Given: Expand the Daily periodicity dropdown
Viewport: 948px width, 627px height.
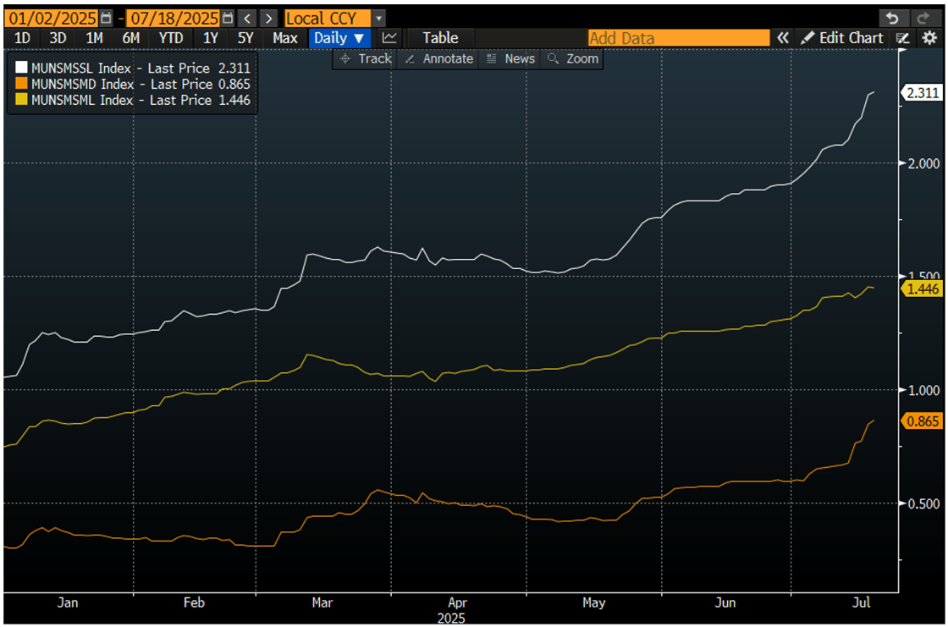Looking at the screenshot, I should (x=339, y=38).
